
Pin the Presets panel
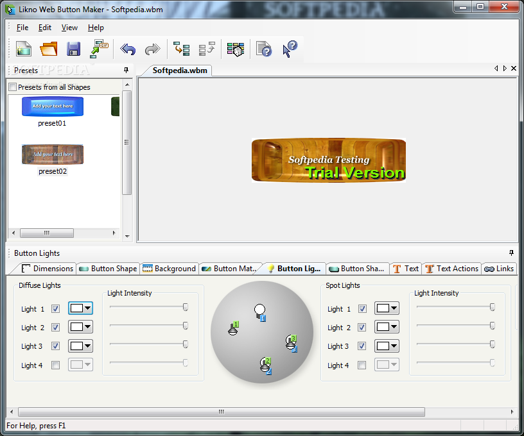(x=126, y=70)
